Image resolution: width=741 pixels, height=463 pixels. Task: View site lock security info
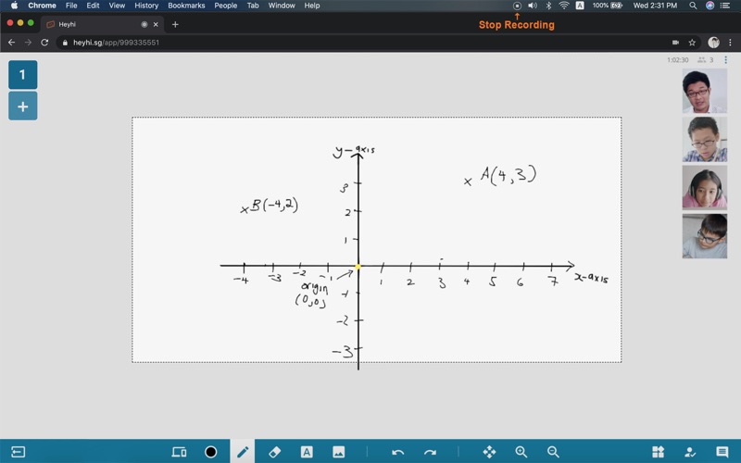tap(65, 43)
